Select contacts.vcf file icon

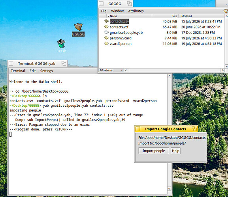pos(106,27)
